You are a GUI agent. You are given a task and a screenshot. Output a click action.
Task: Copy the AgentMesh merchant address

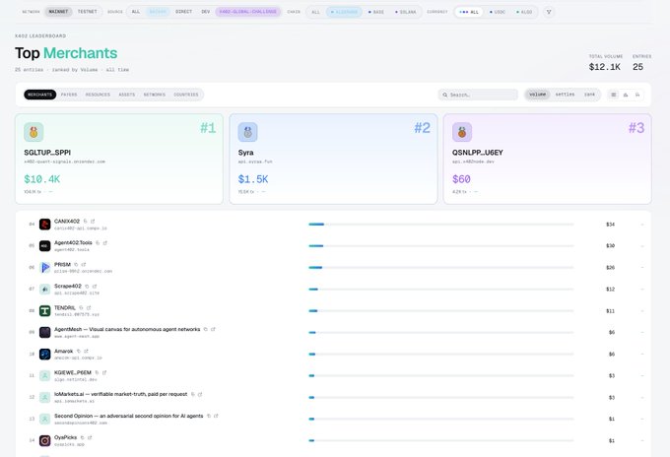pos(206,329)
